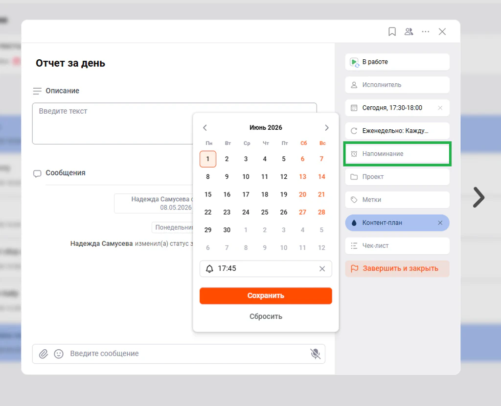Clear the 17:45 reminder time

pyautogui.click(x=322, y=269)
